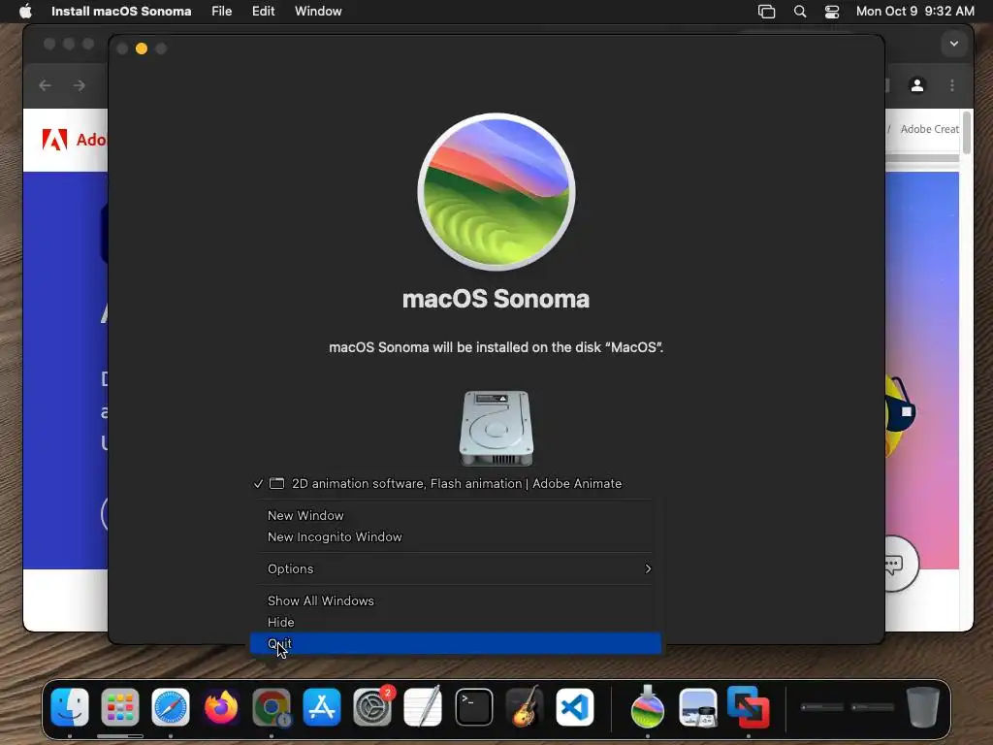This screenshot has height=745, width=993.
Task: Click the Install macOS Sonoma Dock icon
Action: tap(647, 707)
